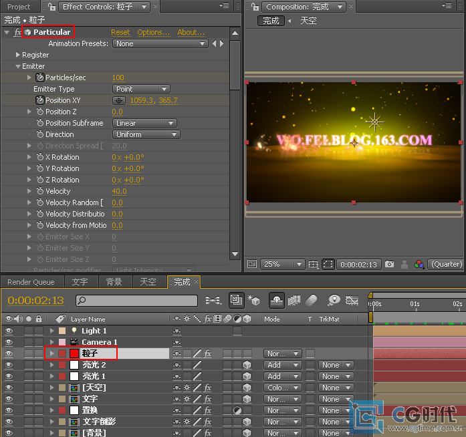This screenshot has height=437, width=466.
Task: Toggle 3D switch for 亮光 2
Action: pos(247,365)
